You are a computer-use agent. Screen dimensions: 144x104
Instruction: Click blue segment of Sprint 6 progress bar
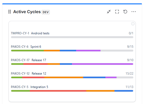(x=68, y=51)
